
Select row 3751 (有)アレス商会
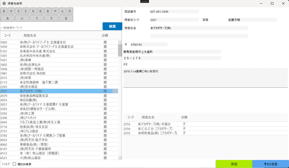(x=59, y=131)
